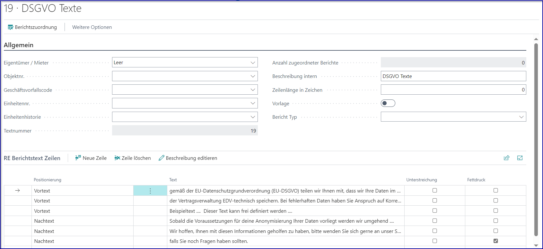This screenshot has height=249, width=543.
Task: Click the share icon in Berichtstext Zeilen
Action: [506, 158]
